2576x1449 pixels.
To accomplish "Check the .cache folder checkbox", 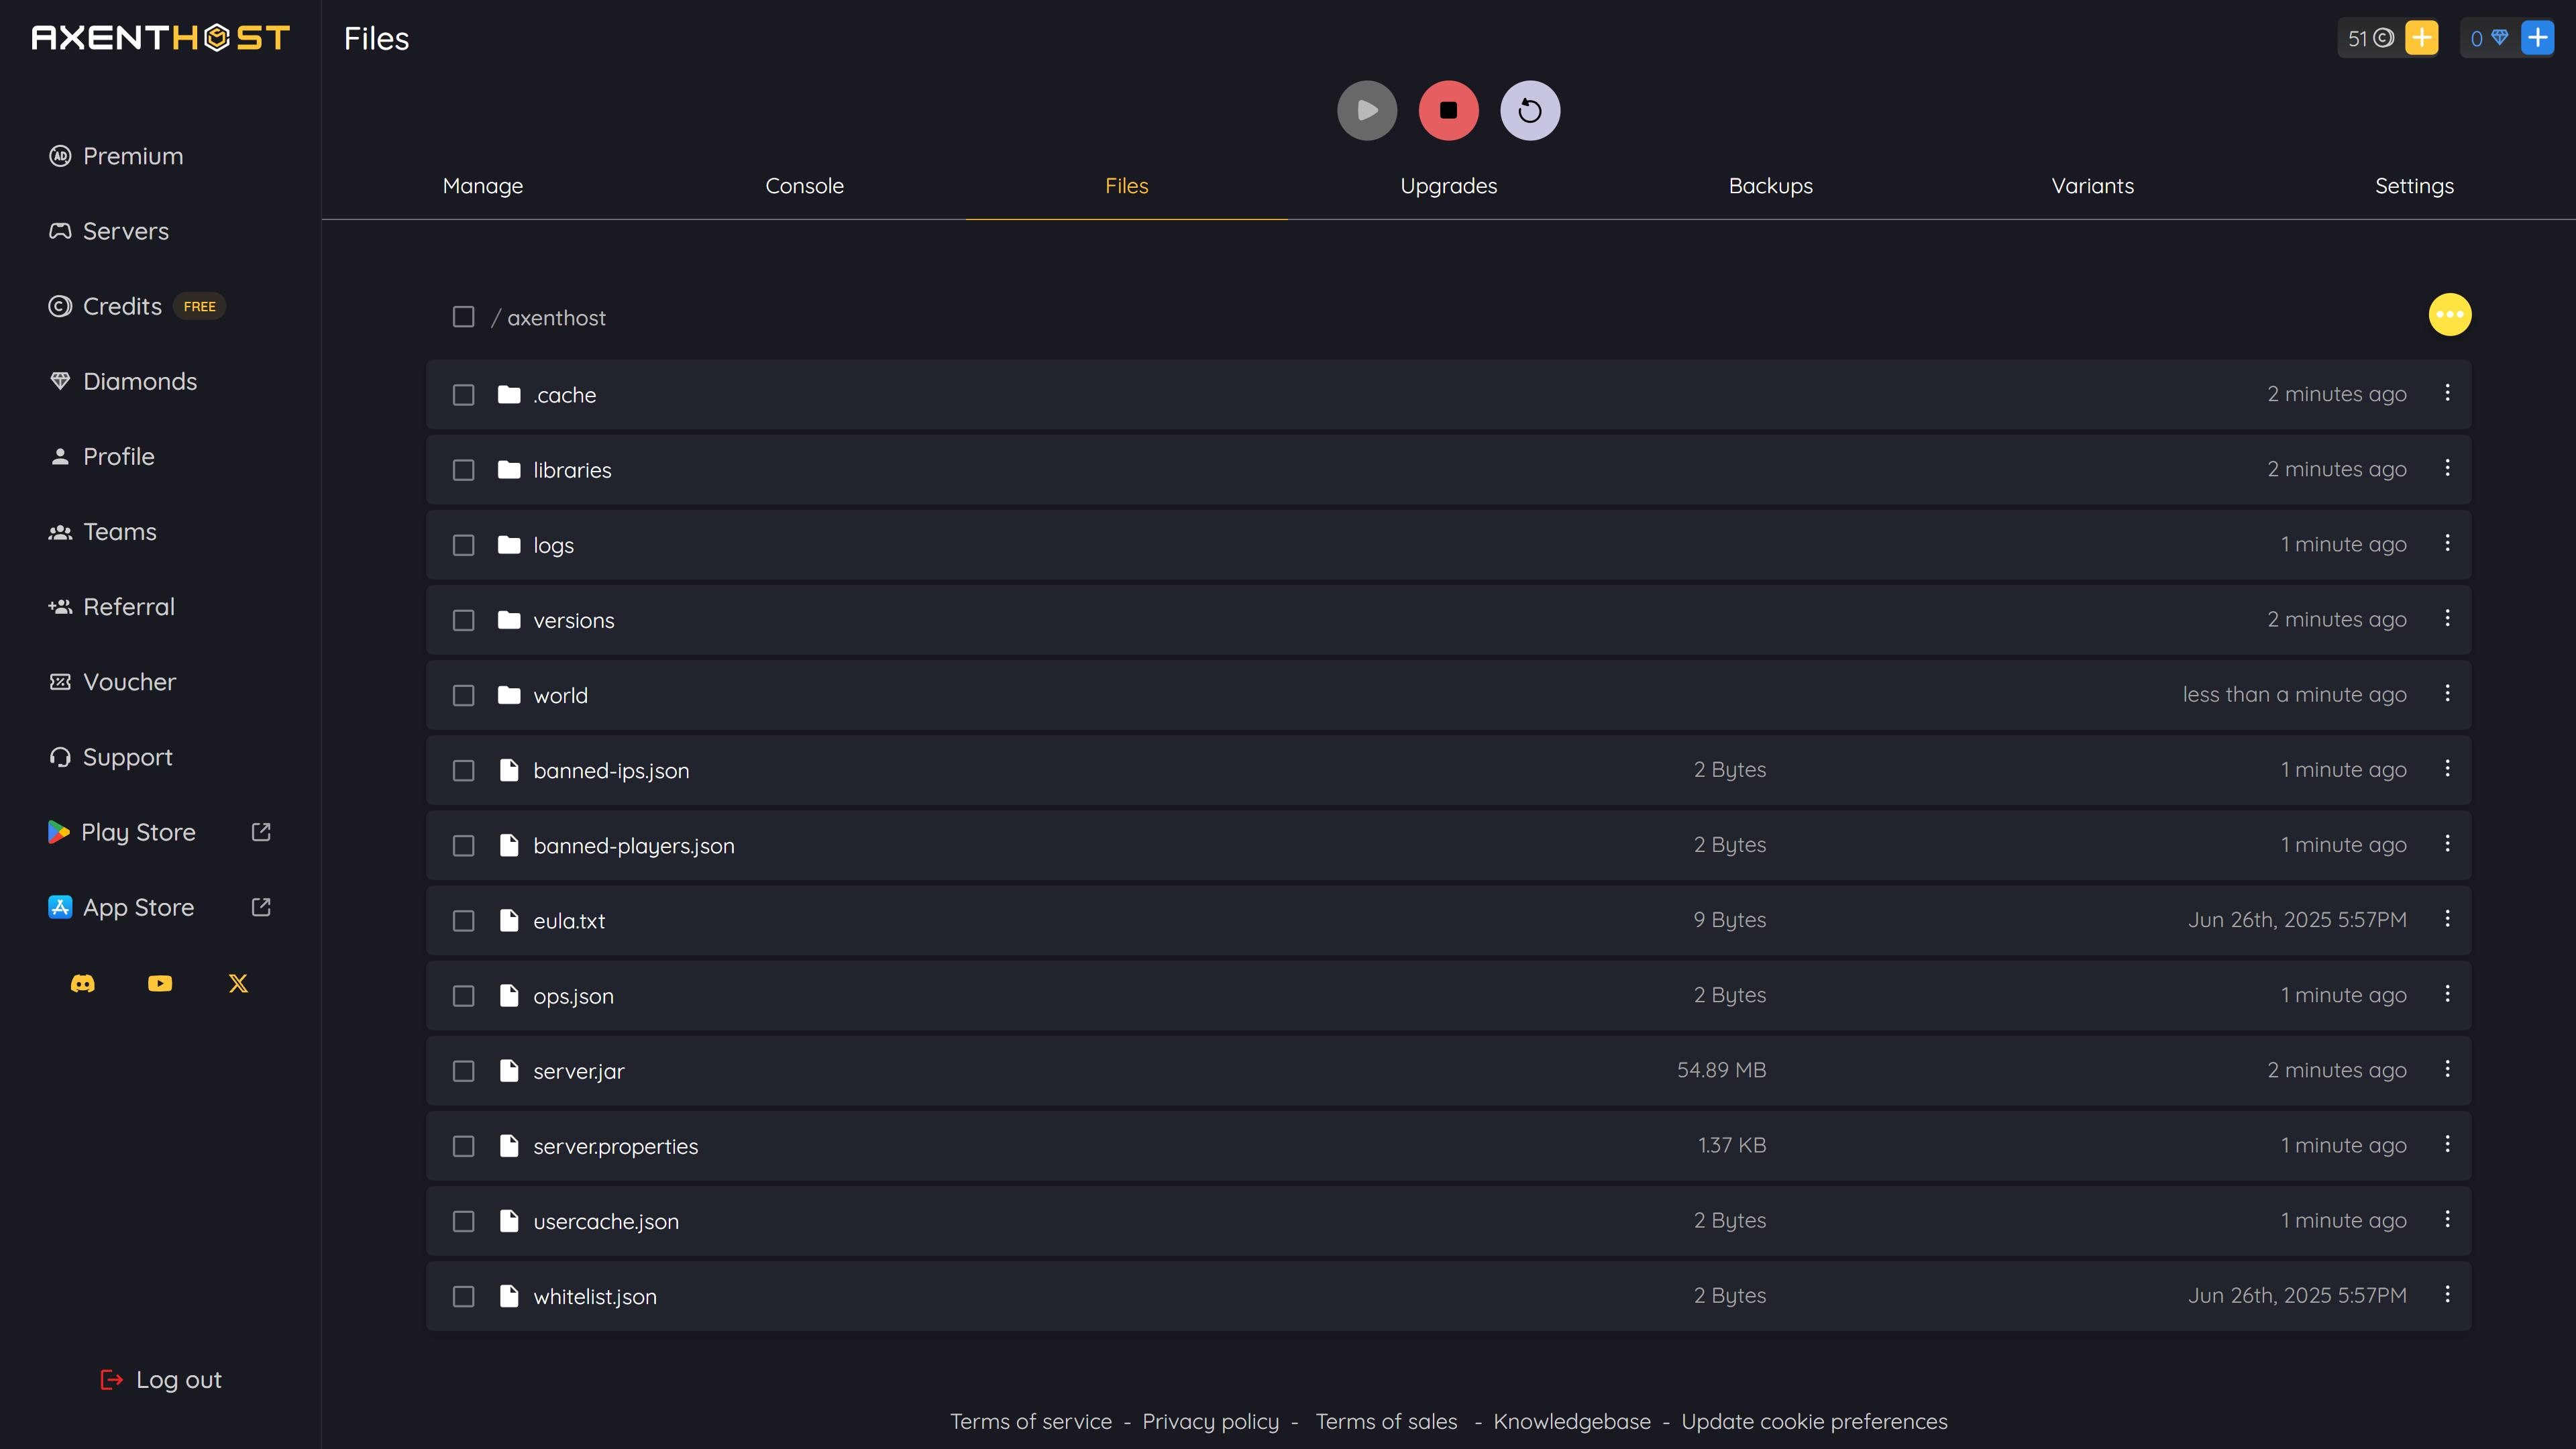I will [x=463, y=395].
